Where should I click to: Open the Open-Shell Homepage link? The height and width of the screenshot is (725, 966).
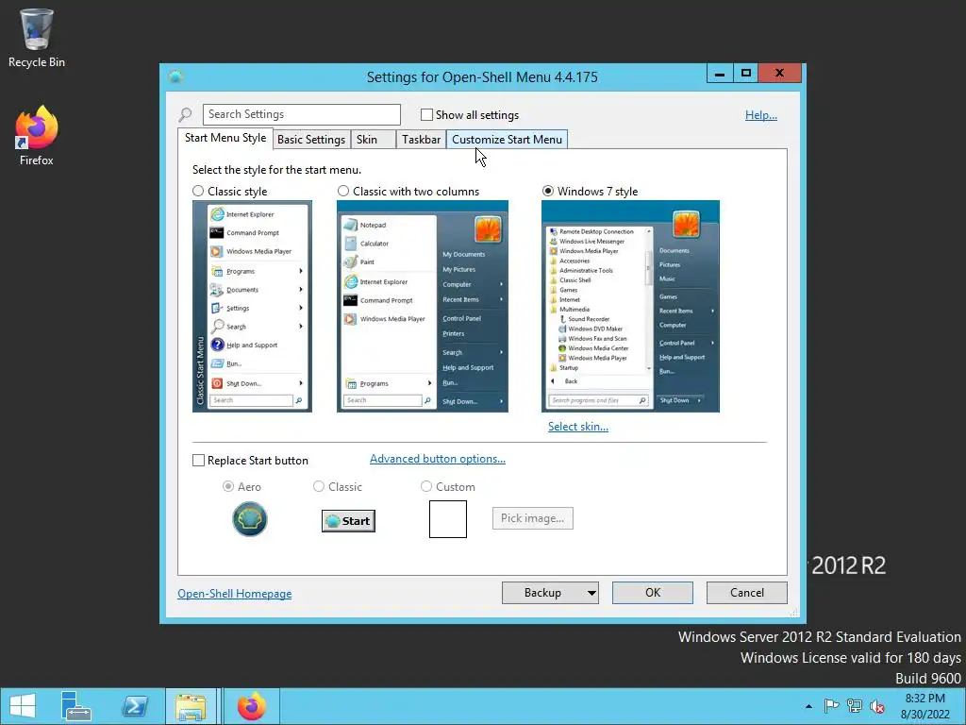[x=235, y=594]
